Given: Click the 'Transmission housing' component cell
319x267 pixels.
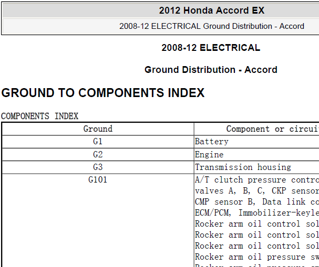Looking at the screenshot, I should point(257,167).
